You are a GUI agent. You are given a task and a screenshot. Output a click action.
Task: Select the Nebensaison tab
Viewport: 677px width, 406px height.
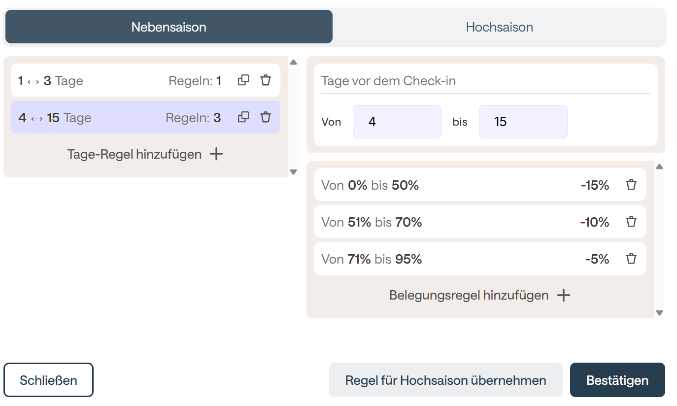[169, 27]
